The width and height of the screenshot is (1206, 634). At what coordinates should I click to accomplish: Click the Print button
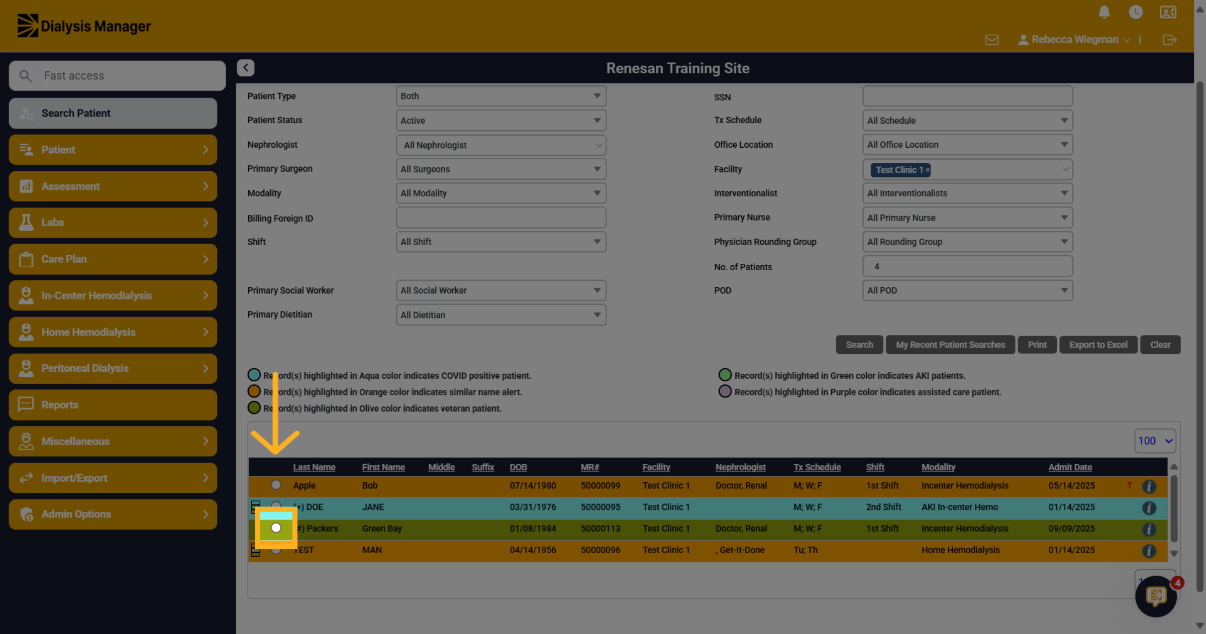tap(1037, 345)
